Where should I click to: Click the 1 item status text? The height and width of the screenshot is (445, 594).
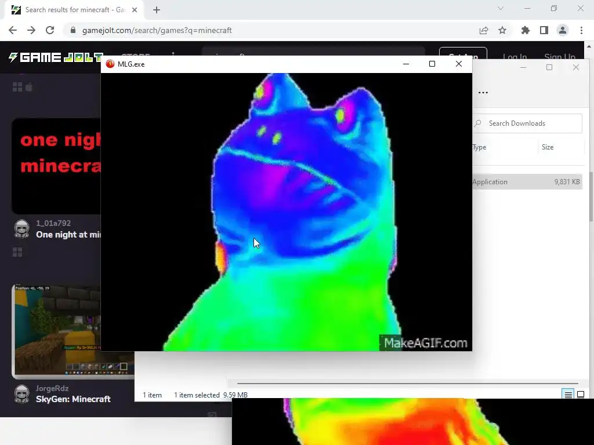point(152,395)
